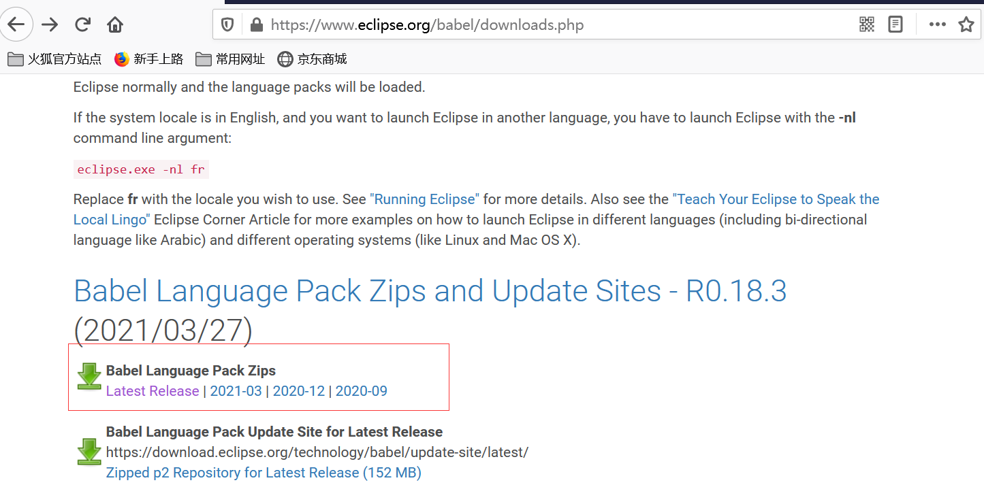The image size is (984, 504).
Task: Open the 2021-03 language pack link
Action: click(236, 391)
